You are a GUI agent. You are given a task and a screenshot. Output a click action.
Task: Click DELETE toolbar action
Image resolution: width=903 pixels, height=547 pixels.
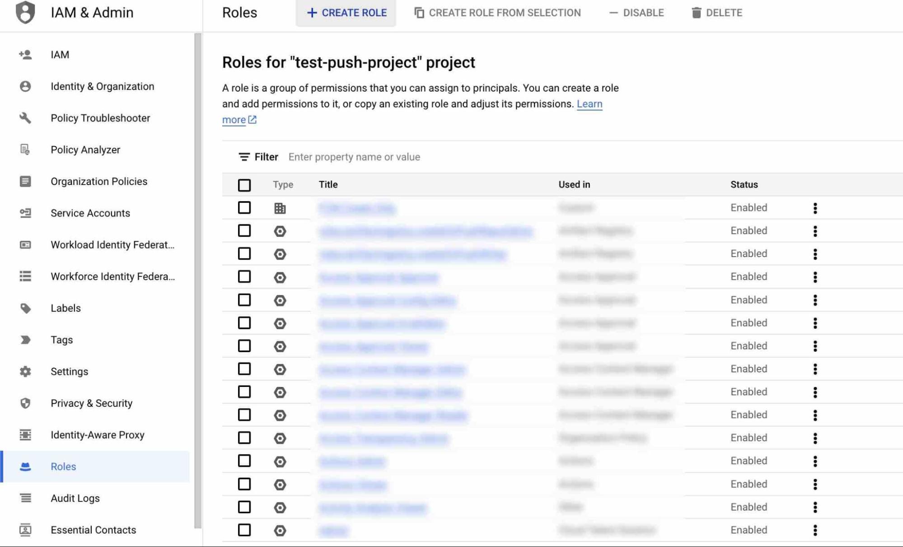point(715,12)
